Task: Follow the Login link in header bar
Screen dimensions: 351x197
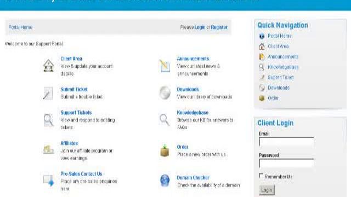Action: 200,27
